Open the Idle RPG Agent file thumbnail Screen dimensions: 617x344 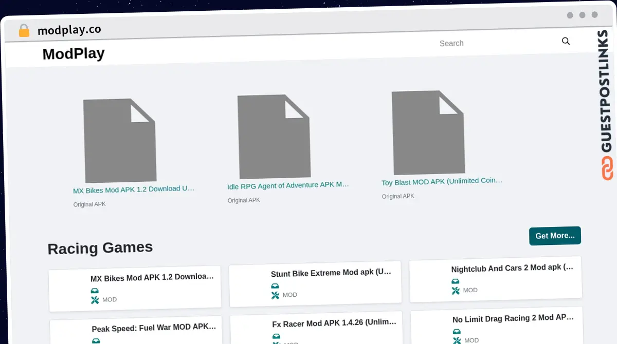coord(274,136)
